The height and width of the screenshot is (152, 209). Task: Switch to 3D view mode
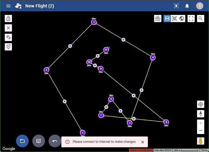click(x=174, y=19)
